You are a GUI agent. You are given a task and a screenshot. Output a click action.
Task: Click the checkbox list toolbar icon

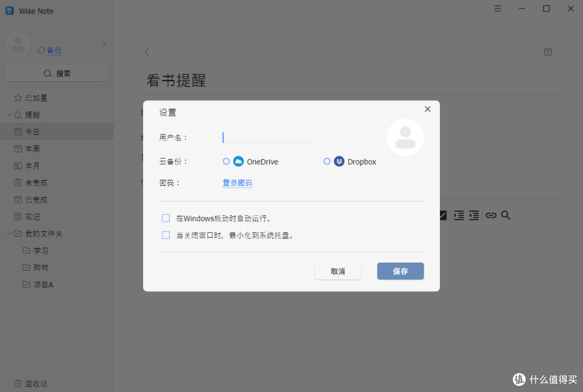(x=443, y=215)
